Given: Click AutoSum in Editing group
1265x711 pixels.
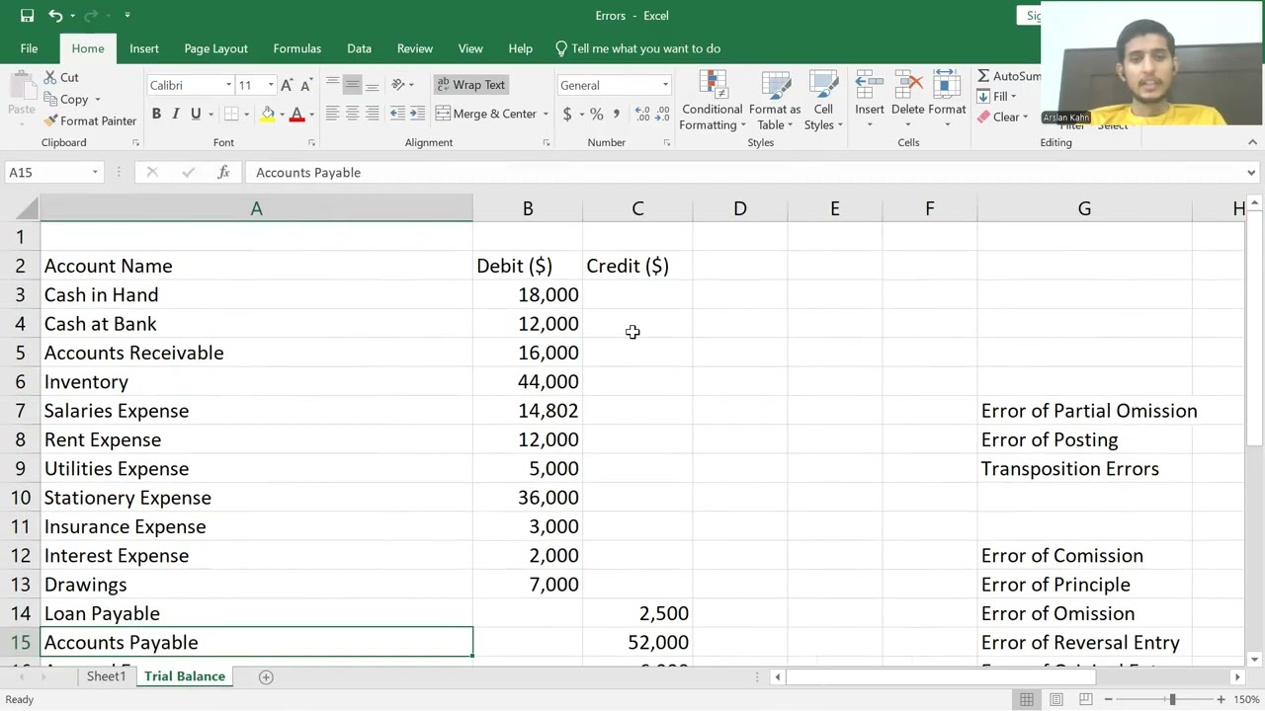Looking at the screenshot, I should coord(1009,76).
